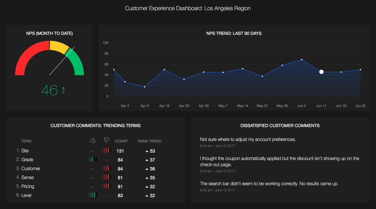Click the green increase arrow under the NPS gauge
Image resolution: width=376 pixels, height=209 pixels.
pos(63,89)
